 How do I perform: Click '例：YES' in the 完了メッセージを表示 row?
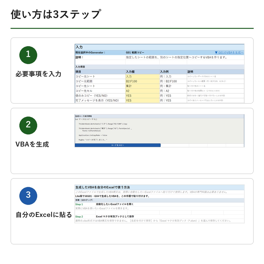166,101
